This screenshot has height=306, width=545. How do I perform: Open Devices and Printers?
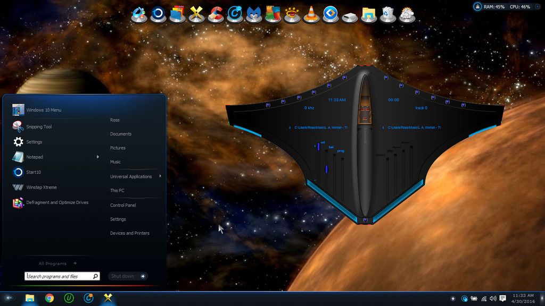130,233
